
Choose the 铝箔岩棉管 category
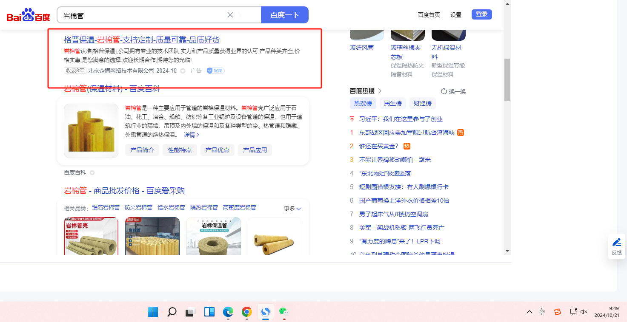tap(106, 208)
